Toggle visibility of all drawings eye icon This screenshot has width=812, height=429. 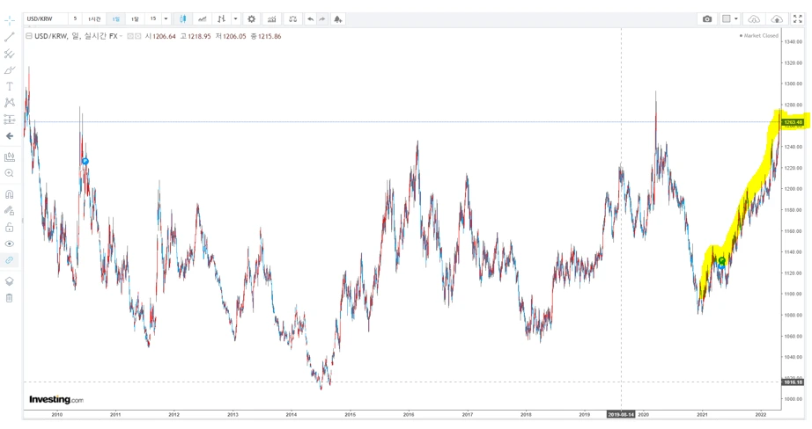pos(10,244)
